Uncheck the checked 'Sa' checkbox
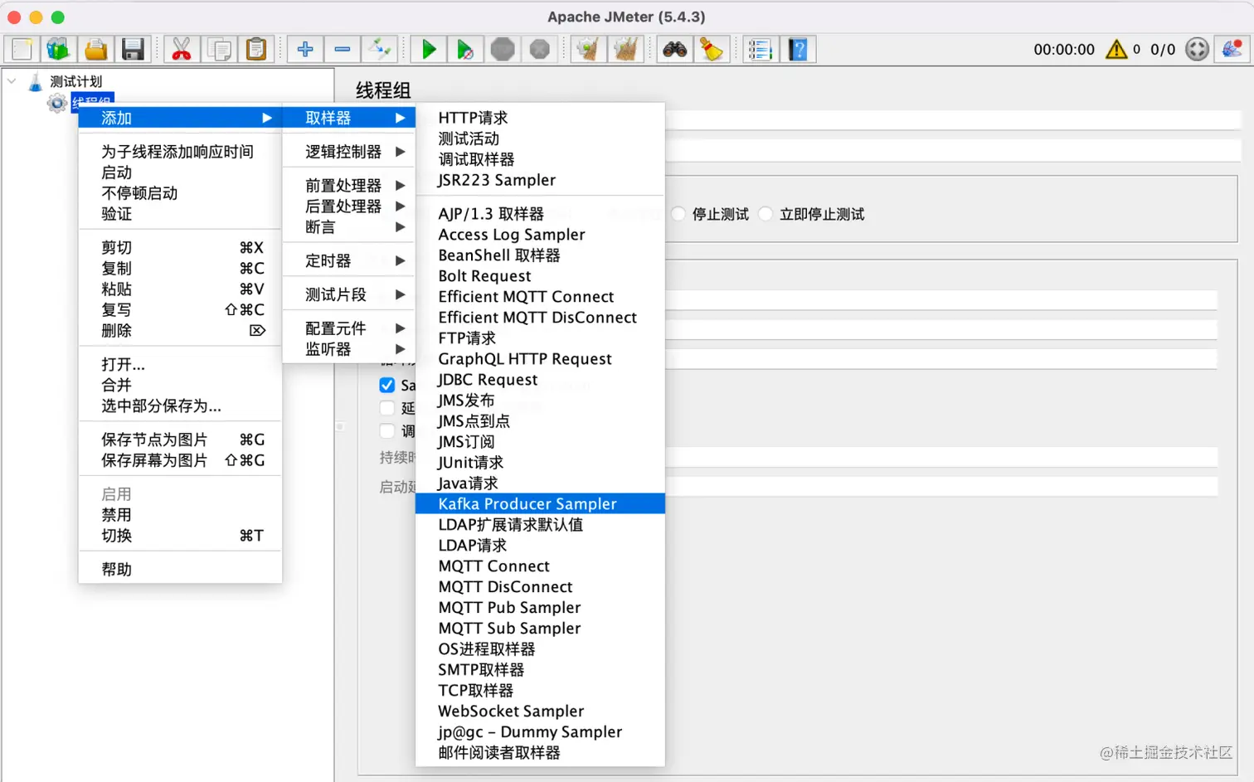Viewport: 1254px width, 782px height. pyautogui.click(x=387, y=386)
